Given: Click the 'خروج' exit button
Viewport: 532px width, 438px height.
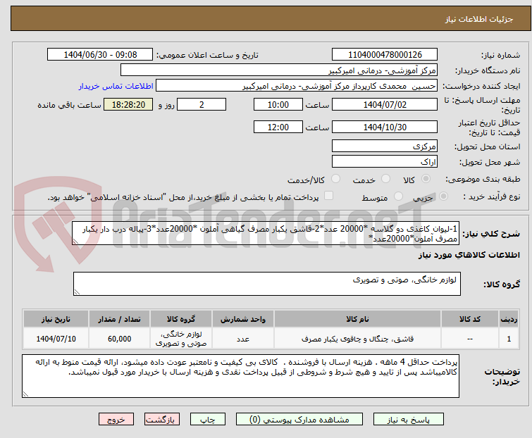Looking at the screenshot, I should tap(116, 420).
